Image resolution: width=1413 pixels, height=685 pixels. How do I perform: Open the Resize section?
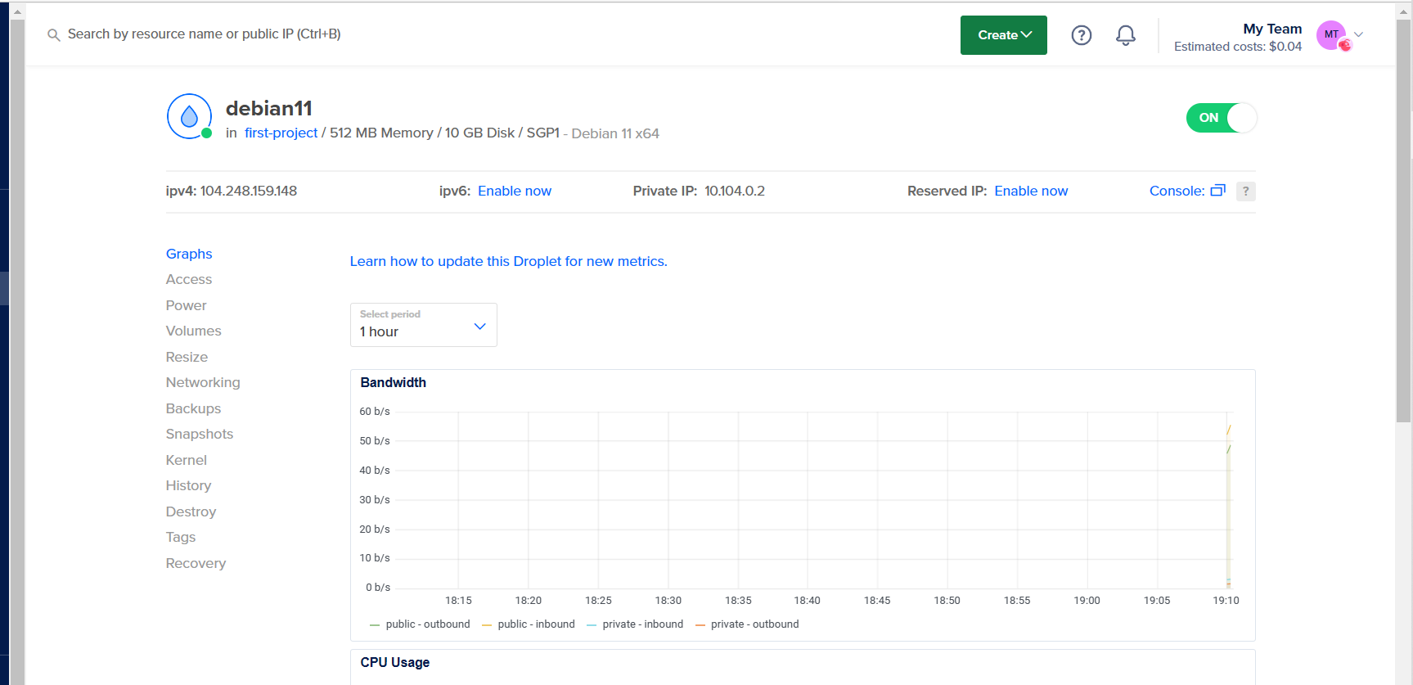coord(187,357)
